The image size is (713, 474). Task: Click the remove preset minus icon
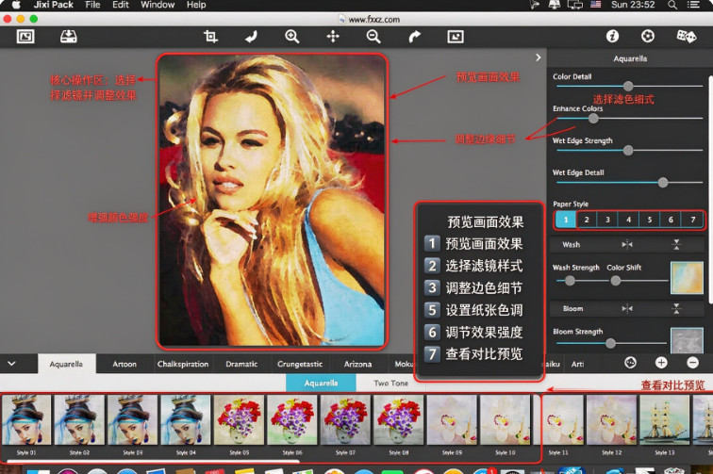coord(692,363)
